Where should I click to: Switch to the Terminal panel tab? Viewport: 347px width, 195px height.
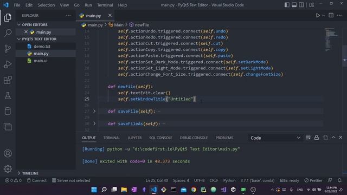pyautogui.click(x=112, y=138)
